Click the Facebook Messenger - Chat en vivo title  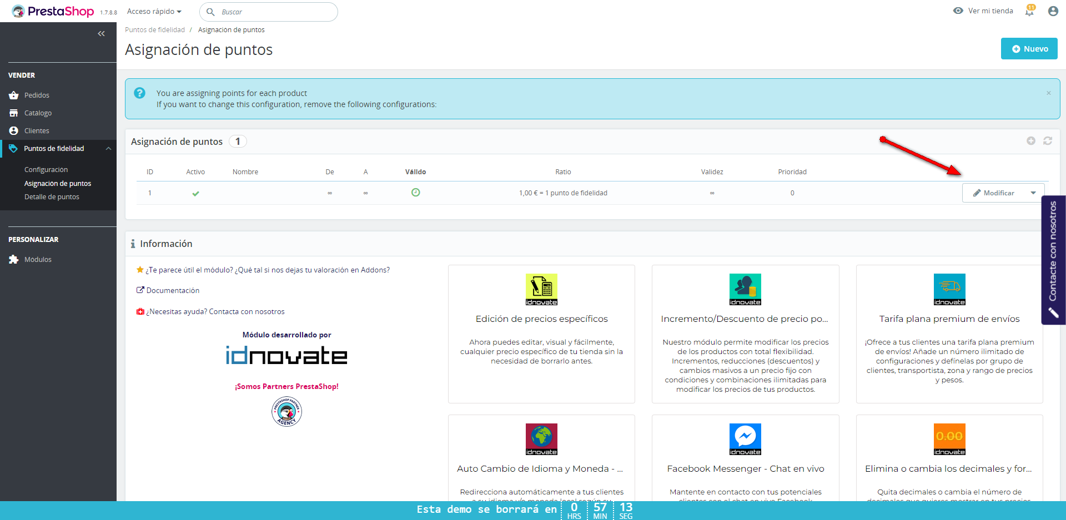coord(745,469)
